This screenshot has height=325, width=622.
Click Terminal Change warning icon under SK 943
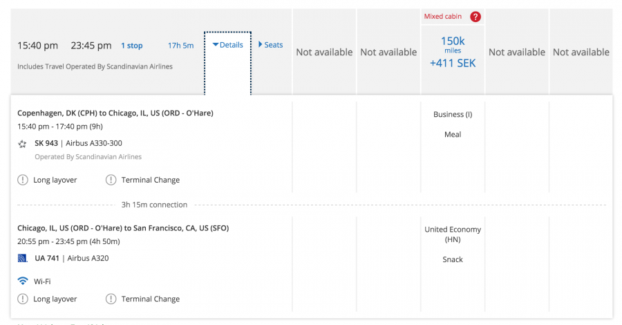click(111, 180)
